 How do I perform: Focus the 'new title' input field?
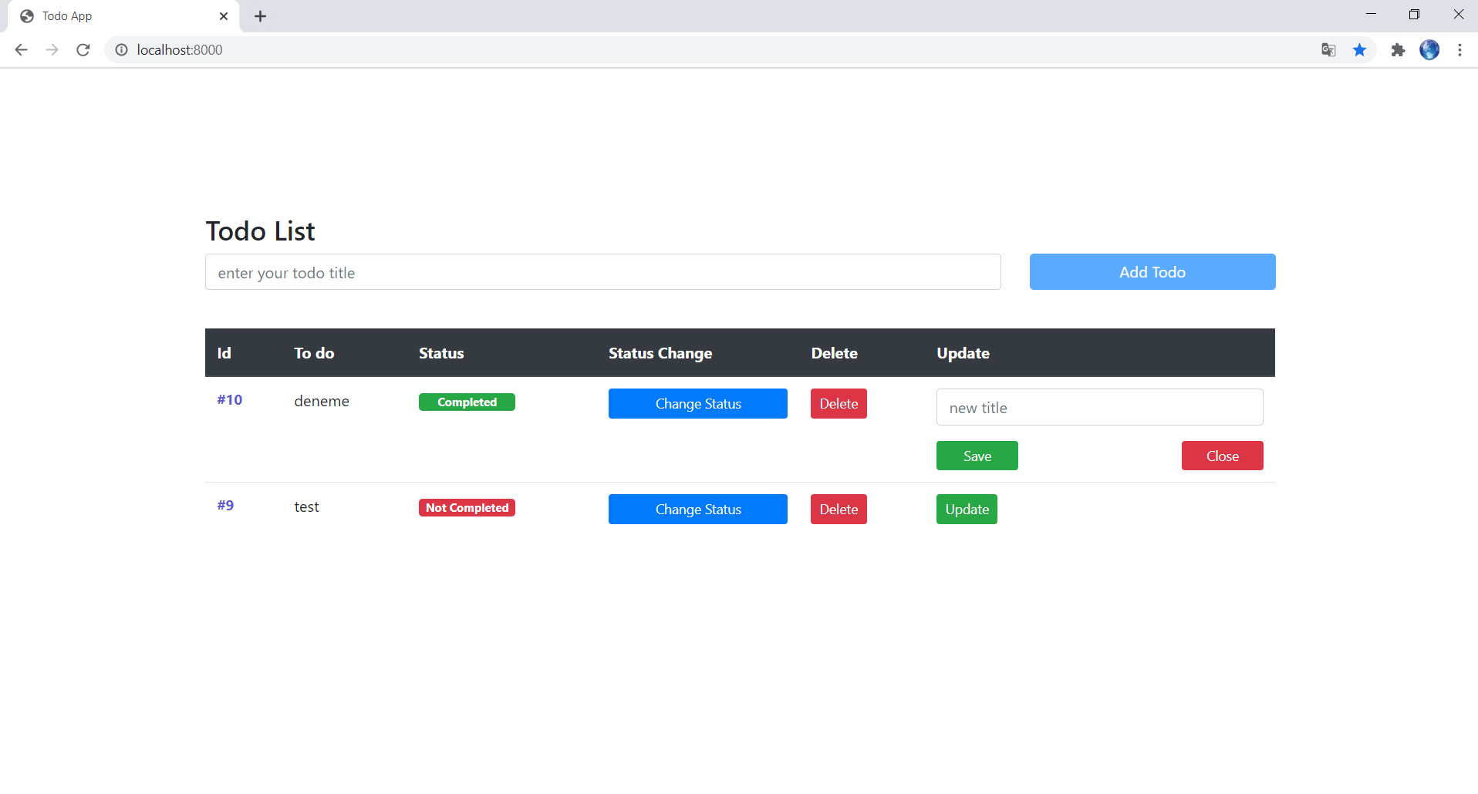1099,407
